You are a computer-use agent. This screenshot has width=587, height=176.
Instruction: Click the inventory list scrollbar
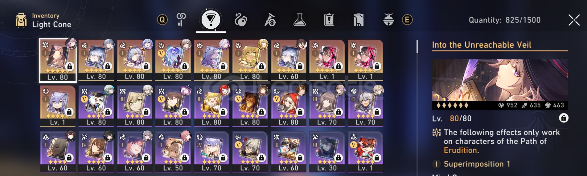[x=417, y=46]
